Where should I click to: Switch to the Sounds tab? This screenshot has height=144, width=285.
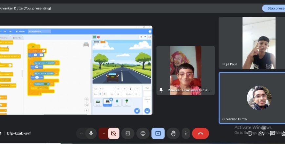(17, 38)
